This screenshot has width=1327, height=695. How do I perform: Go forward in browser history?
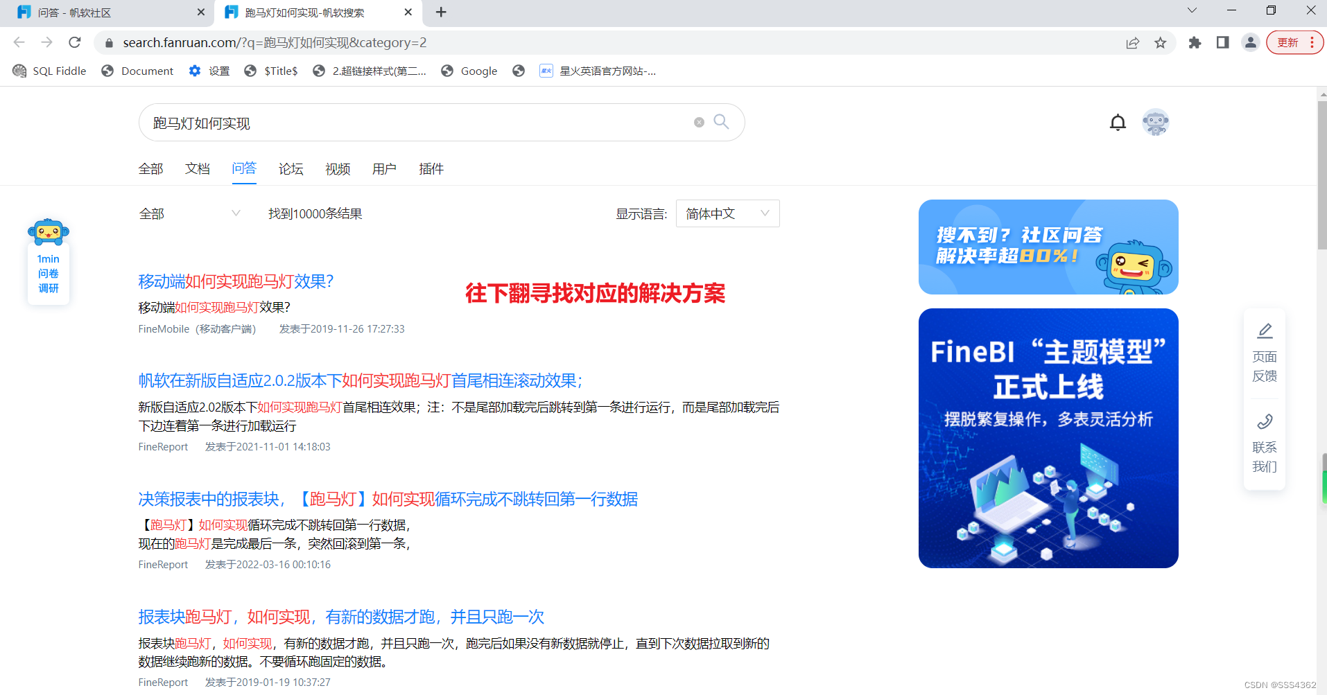[x=46, y=42]
